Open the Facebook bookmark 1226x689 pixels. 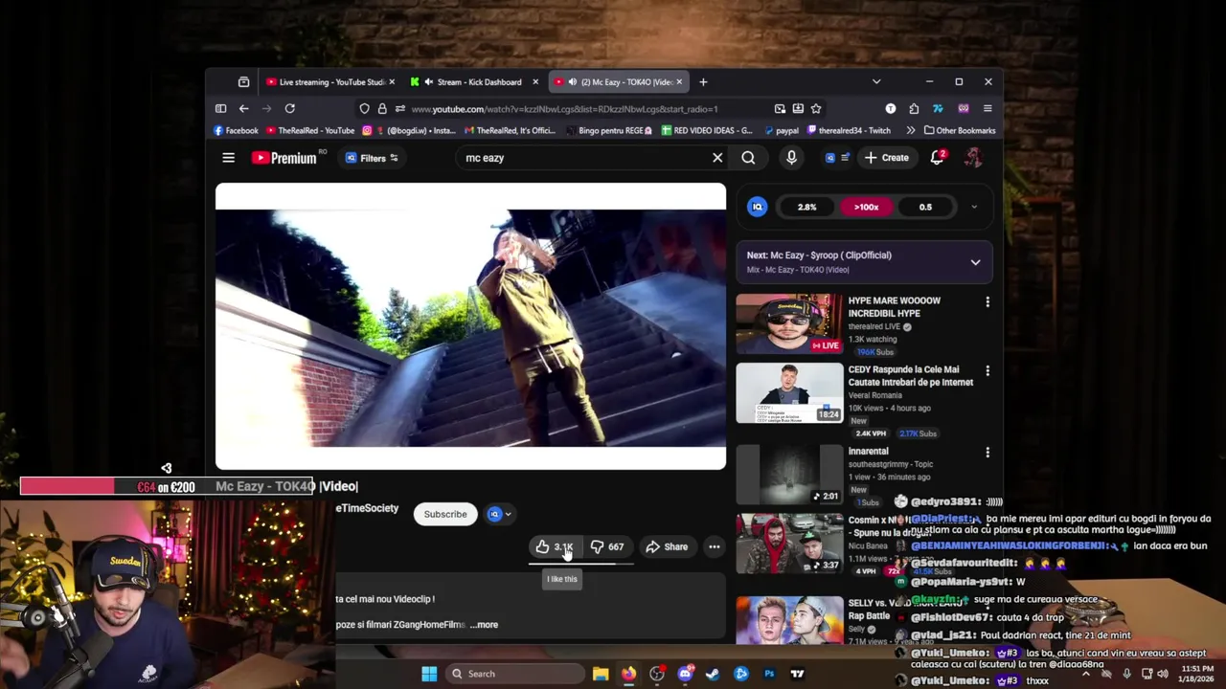(236, 130)
